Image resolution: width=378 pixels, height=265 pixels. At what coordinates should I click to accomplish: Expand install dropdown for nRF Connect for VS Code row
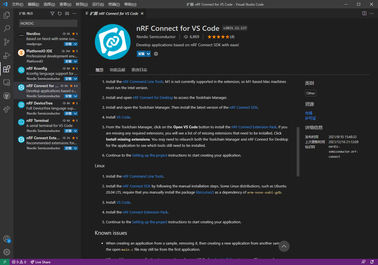(75, 96)
